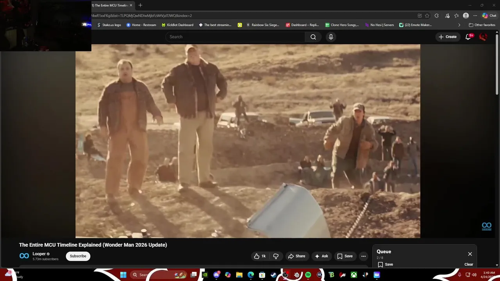Click the taskbar volume icon
The height and width of the screenshot is (281, 500).
[474, 275]
